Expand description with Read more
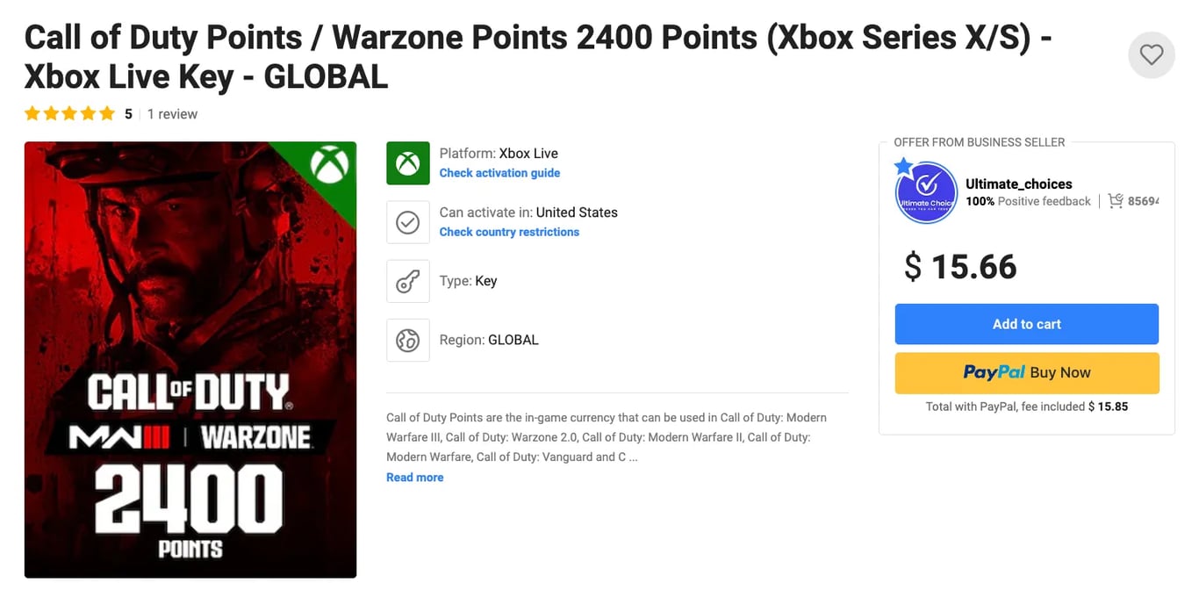Image resolution: width=1199 pixels, height=590 pixels. tap(414, 478)
